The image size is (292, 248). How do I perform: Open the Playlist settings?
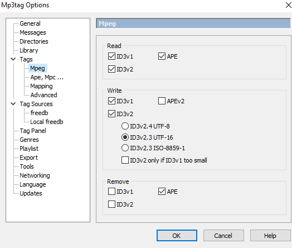point(29,149)
